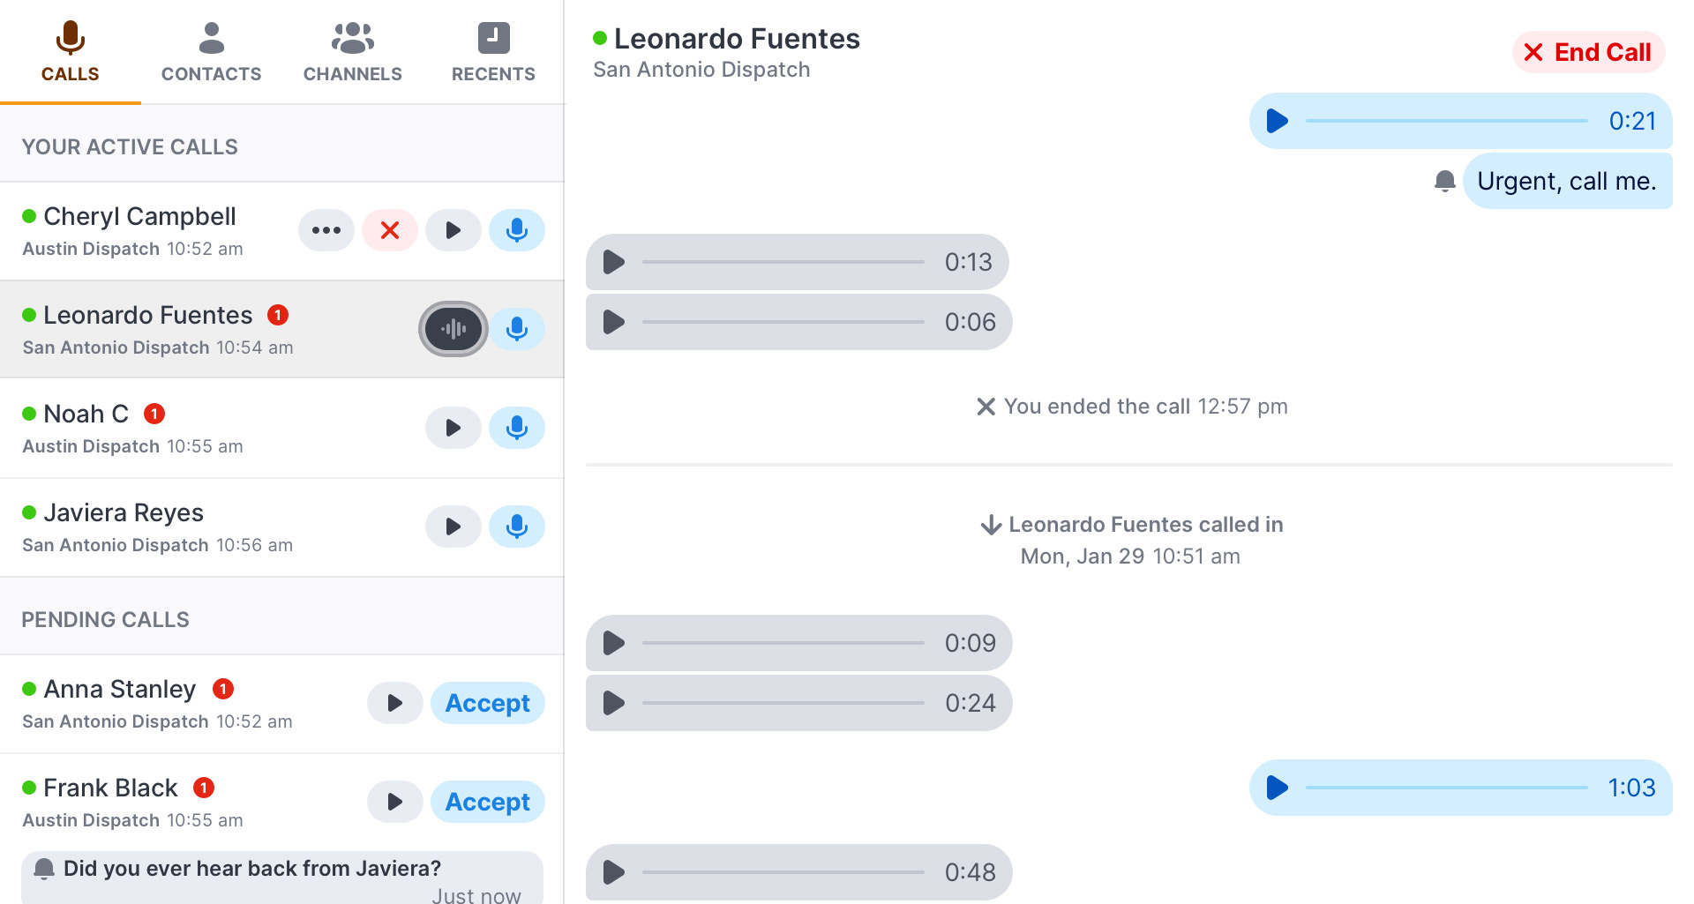
Task: End the call with Leonardo Fuentes
Action: [1589, 52]
